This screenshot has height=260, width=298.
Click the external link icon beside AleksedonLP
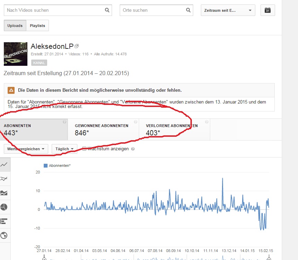point(77,46)
